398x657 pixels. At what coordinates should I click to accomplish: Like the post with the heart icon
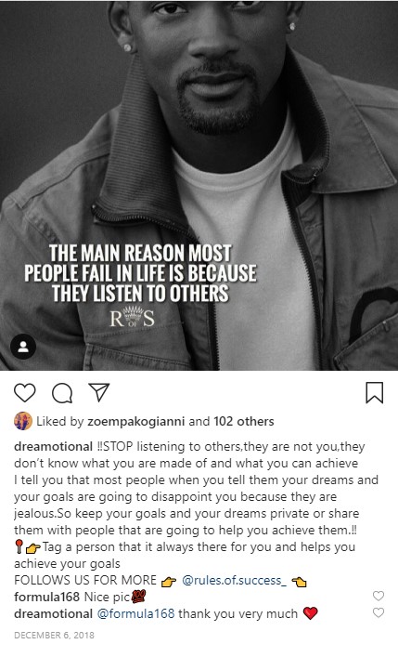click(25, 393)
